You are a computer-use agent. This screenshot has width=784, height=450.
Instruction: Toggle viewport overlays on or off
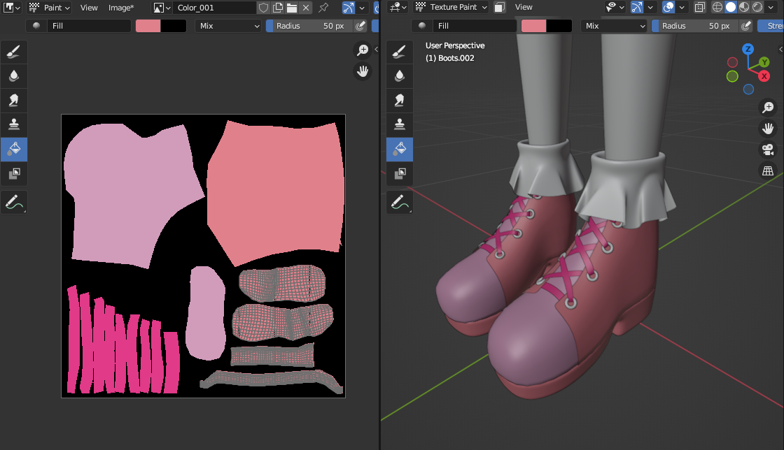coord(668,7)
